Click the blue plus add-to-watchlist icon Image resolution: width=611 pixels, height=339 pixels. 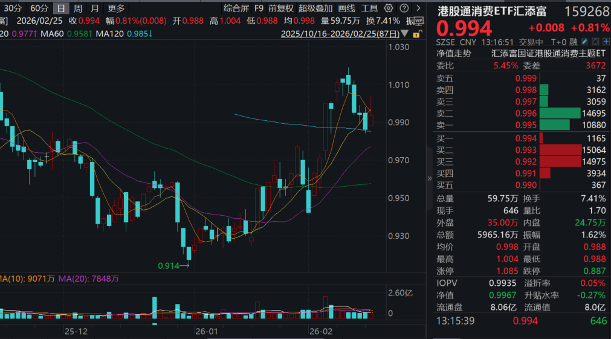click(x=606, y=42)
